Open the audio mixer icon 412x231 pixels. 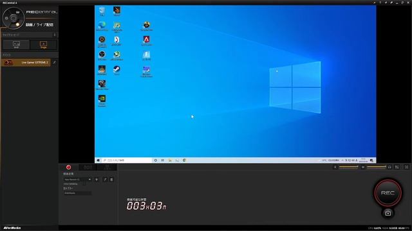pos(397,167)
